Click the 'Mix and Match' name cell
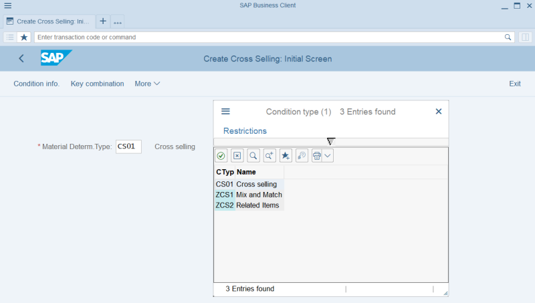Screen dimensions: 535x303 tap(259, 195)
